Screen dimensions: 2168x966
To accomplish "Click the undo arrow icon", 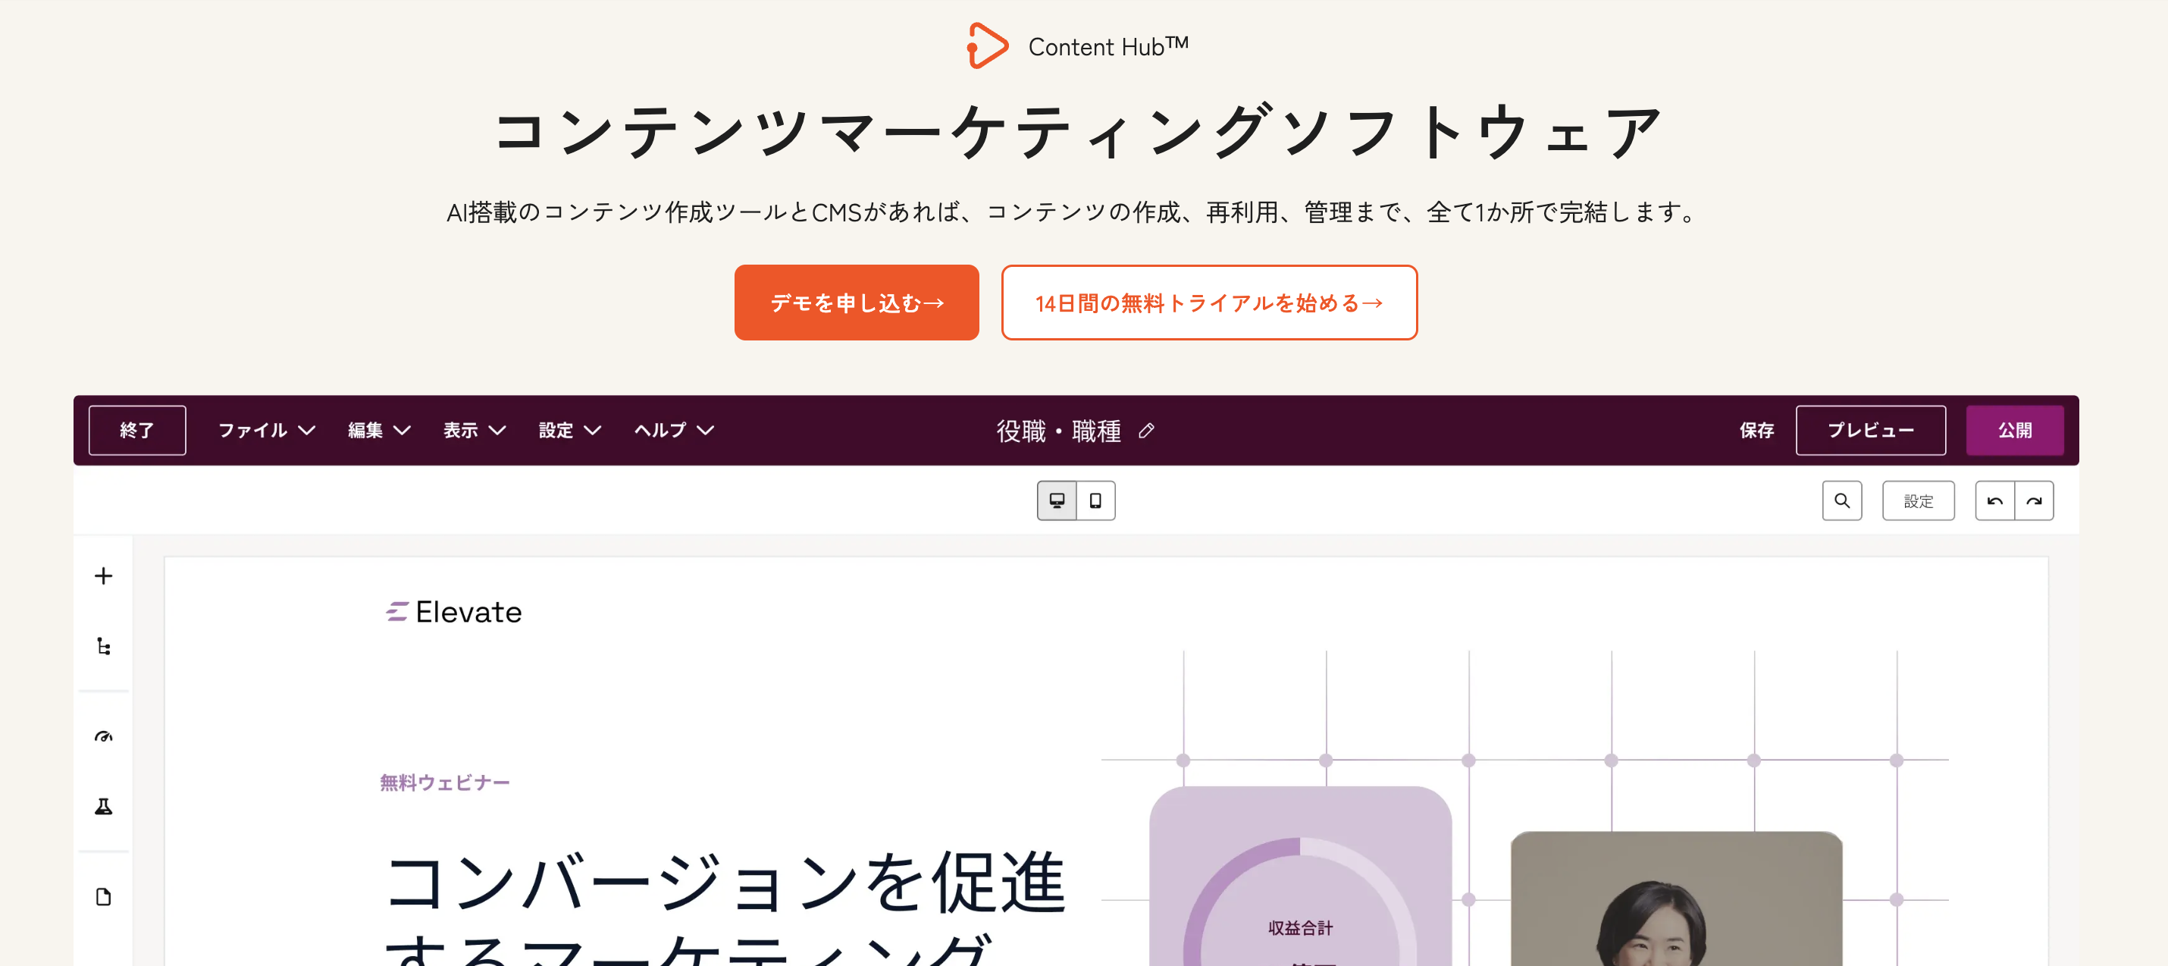I will [1994, 500].
